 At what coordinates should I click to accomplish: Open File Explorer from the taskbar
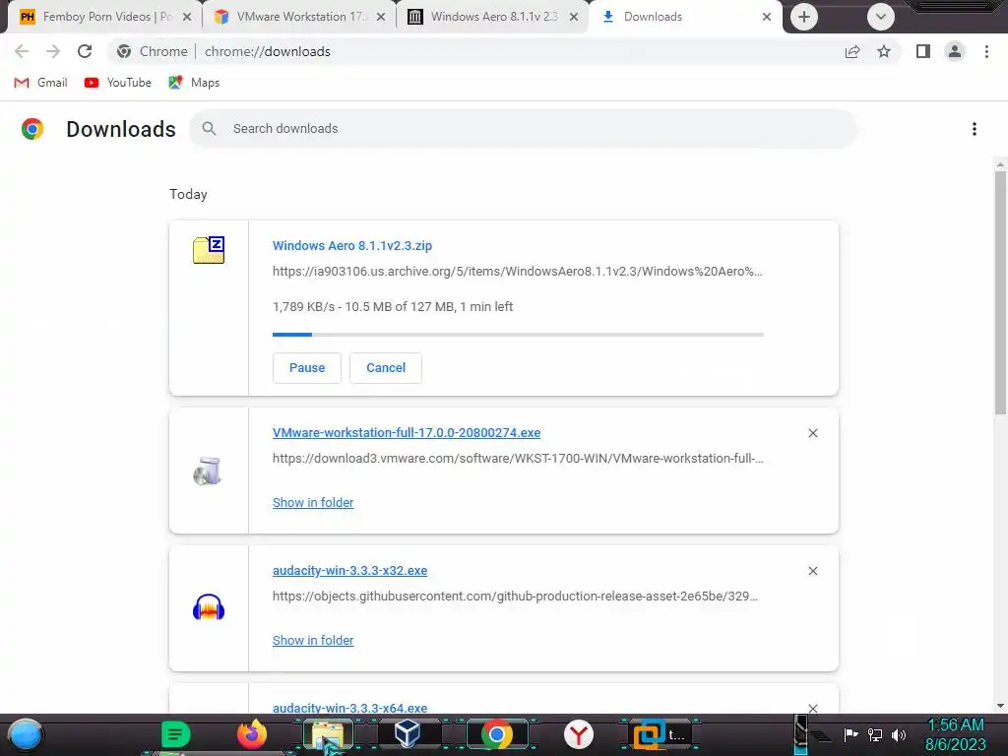point(329,734)
